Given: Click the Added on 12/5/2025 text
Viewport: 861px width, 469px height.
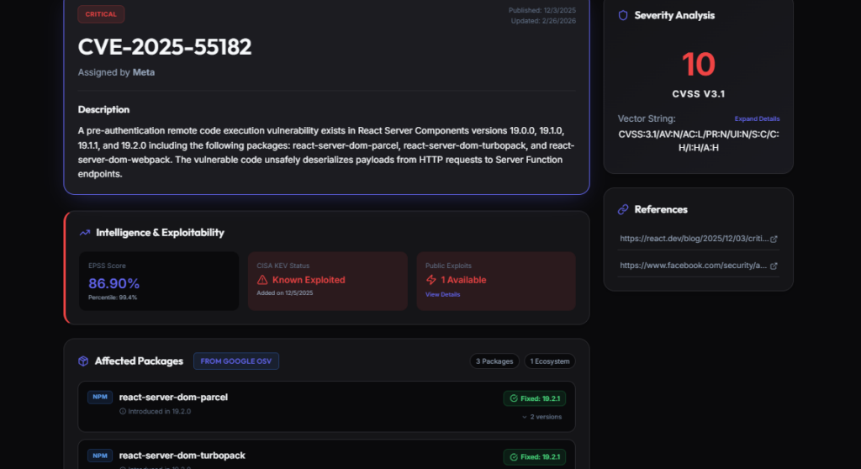Looking at the screenshot, I should pyautogui.click(x=284, y=293).
